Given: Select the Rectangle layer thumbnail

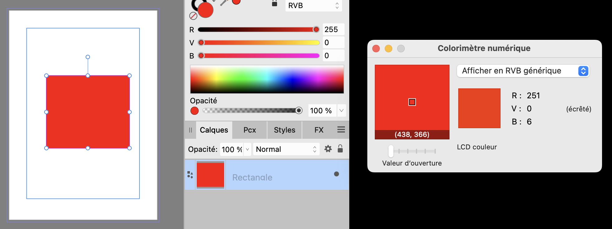Looking at the screenshot, I should (x=210, y=175).
